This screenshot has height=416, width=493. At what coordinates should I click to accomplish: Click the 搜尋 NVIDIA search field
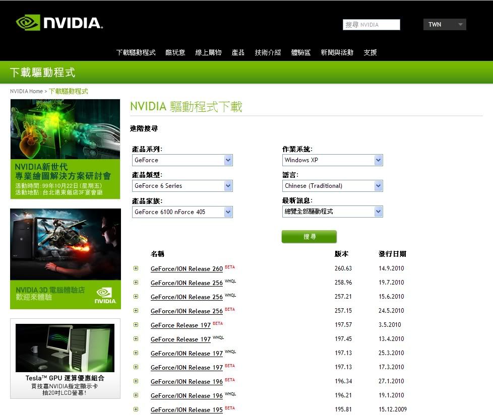372,25
